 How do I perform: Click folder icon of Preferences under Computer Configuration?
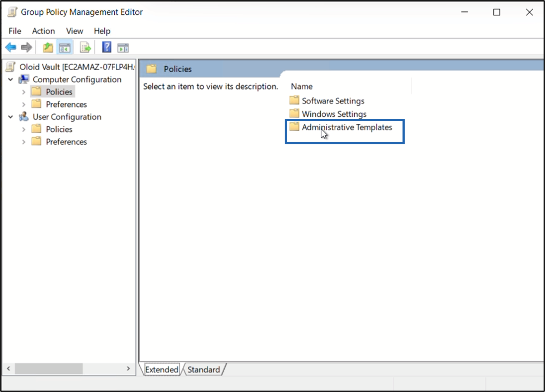(36, 104)
